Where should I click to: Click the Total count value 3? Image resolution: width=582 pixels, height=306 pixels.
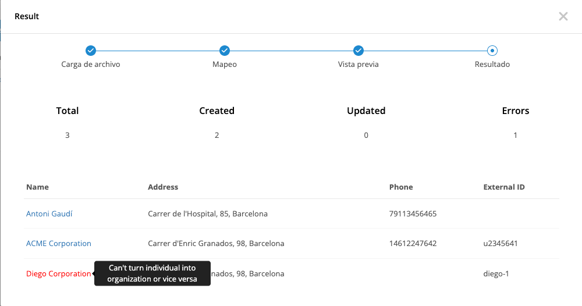(67, 135)
